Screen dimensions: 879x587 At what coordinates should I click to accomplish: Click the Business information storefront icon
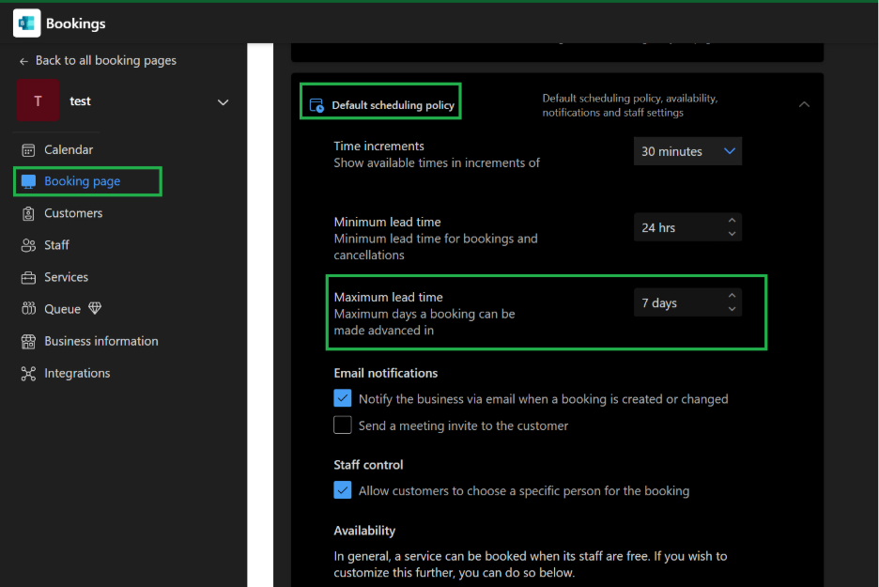[x=28, y=342]
